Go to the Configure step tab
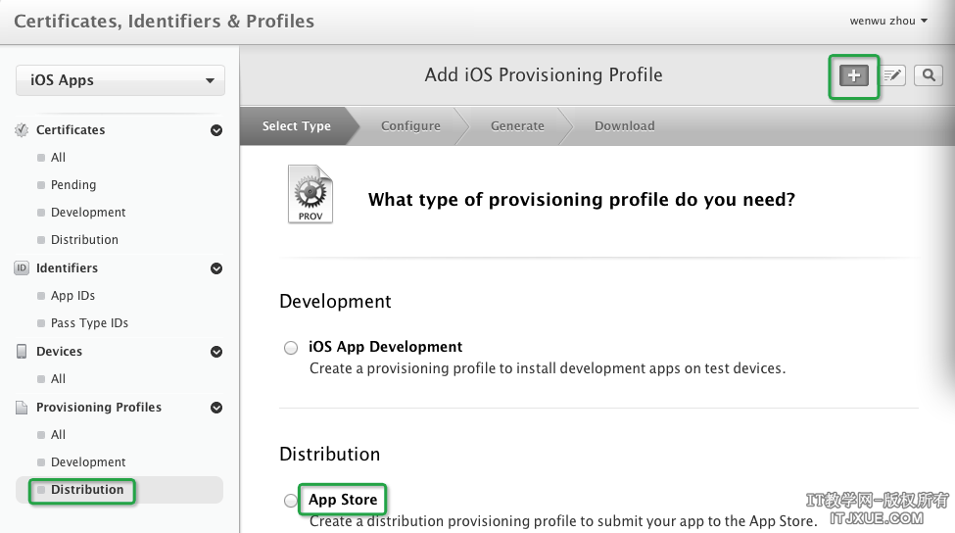 (410, 126)
